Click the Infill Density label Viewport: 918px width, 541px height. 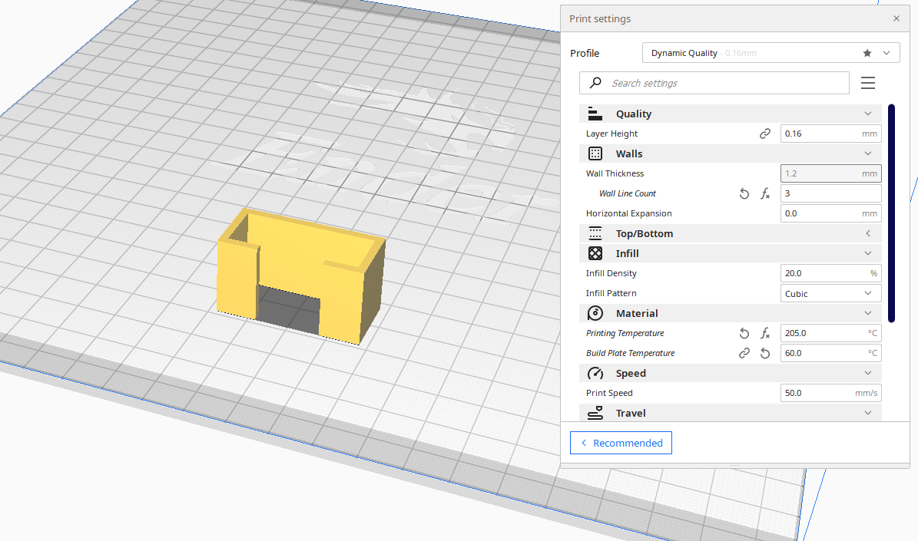click(611, 273)
